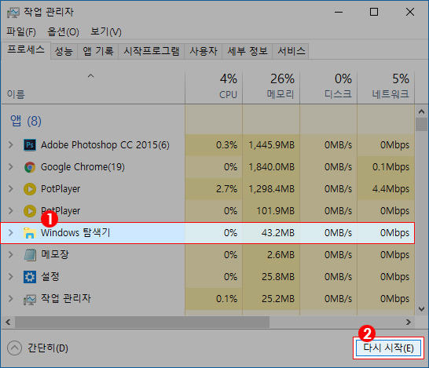Click the 0.1Mbps network value

click(390, 167)
